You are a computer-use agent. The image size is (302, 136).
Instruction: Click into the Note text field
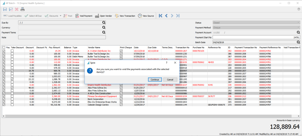pos(62,37)
